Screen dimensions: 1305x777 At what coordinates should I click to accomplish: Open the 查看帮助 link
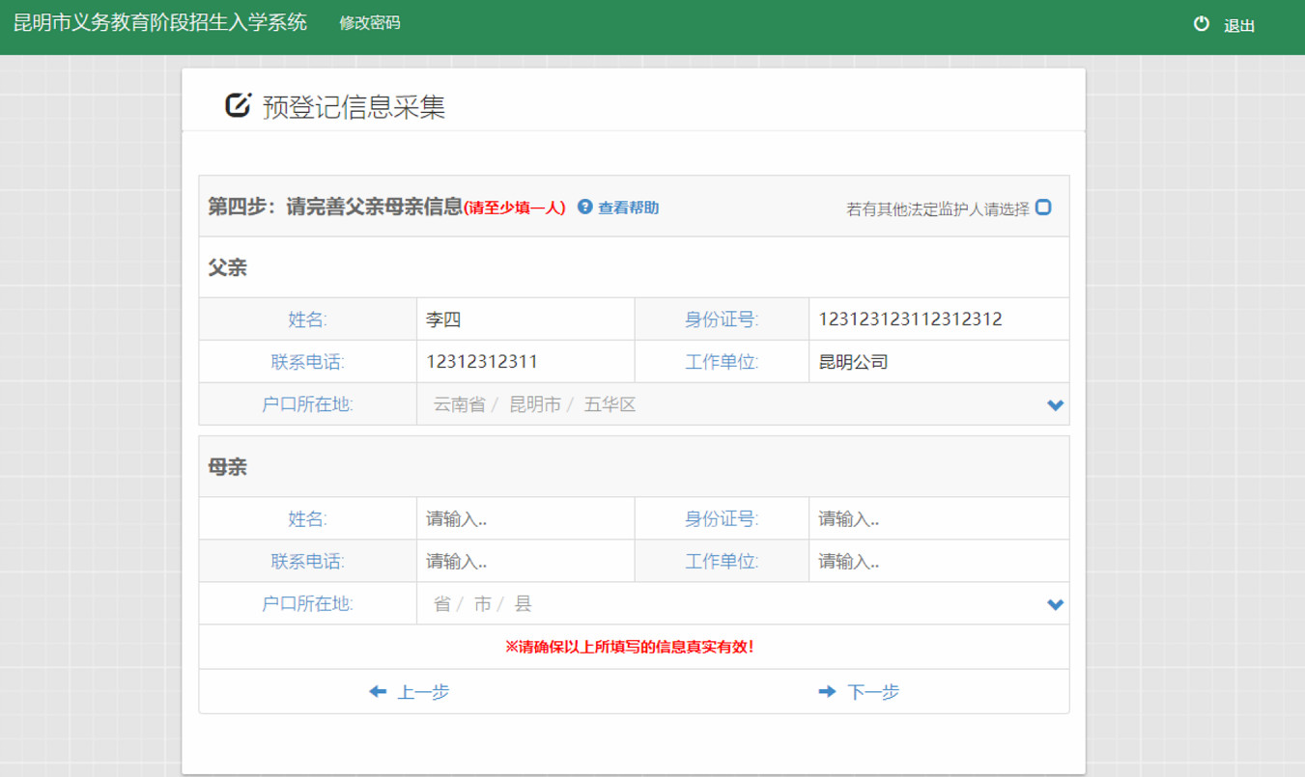coord(629,208)
